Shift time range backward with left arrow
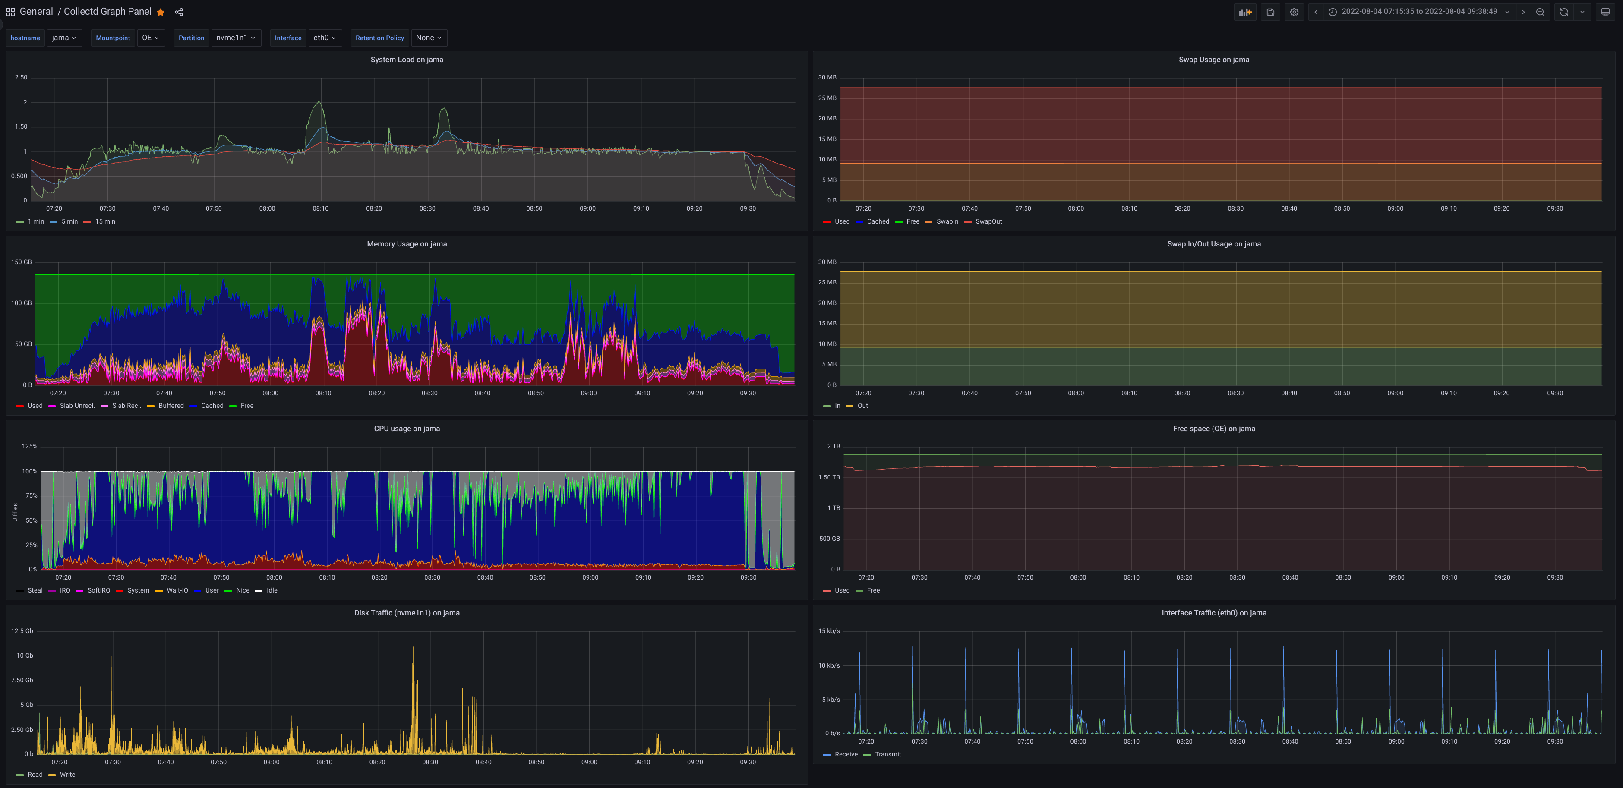This screenshot has width=1623, height=788. point(1316,12)
